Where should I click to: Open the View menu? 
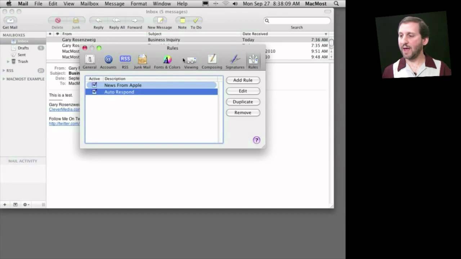(68, 4)
